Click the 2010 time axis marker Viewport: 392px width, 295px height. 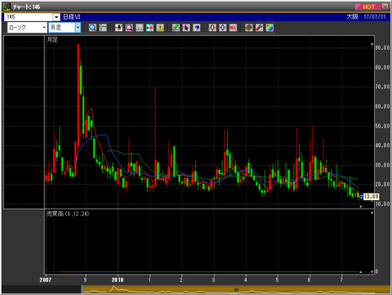pyautogui.click(x=118, y=279)
